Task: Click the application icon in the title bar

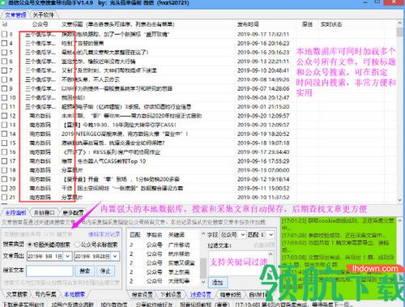Action: [2, 2]
